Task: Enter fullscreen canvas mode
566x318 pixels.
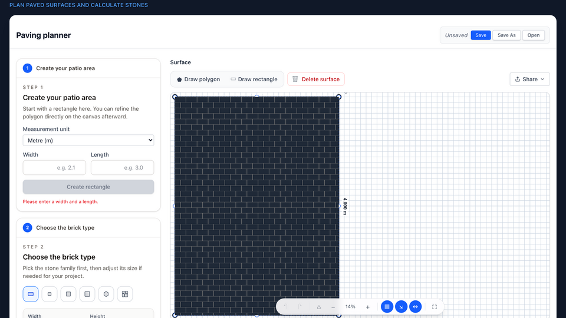Action: click(435, 307)
